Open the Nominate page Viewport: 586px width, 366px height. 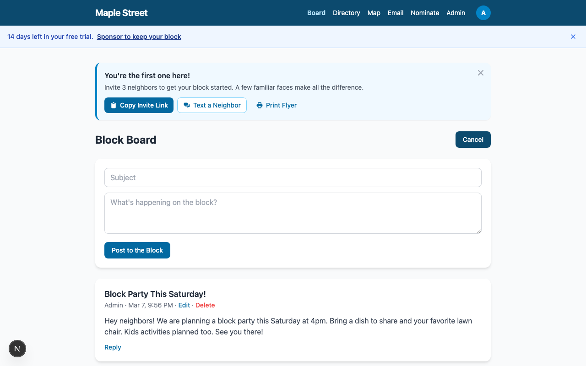point(424,13)
